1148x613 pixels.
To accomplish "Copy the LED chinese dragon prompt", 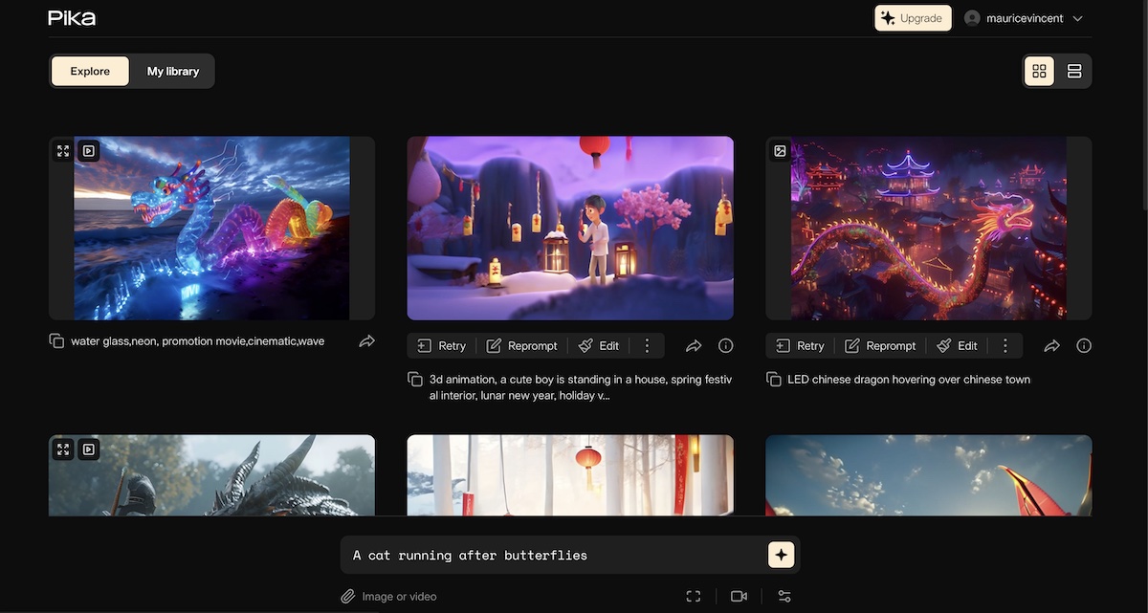I will tap(774, 380).
